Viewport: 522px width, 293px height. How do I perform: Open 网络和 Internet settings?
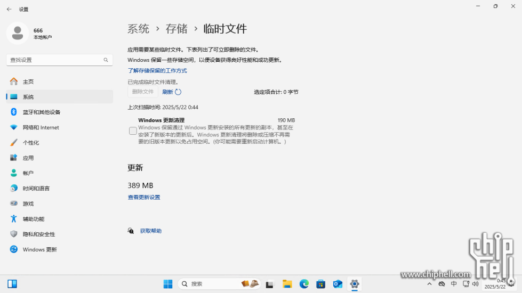(x=60, y=127)
